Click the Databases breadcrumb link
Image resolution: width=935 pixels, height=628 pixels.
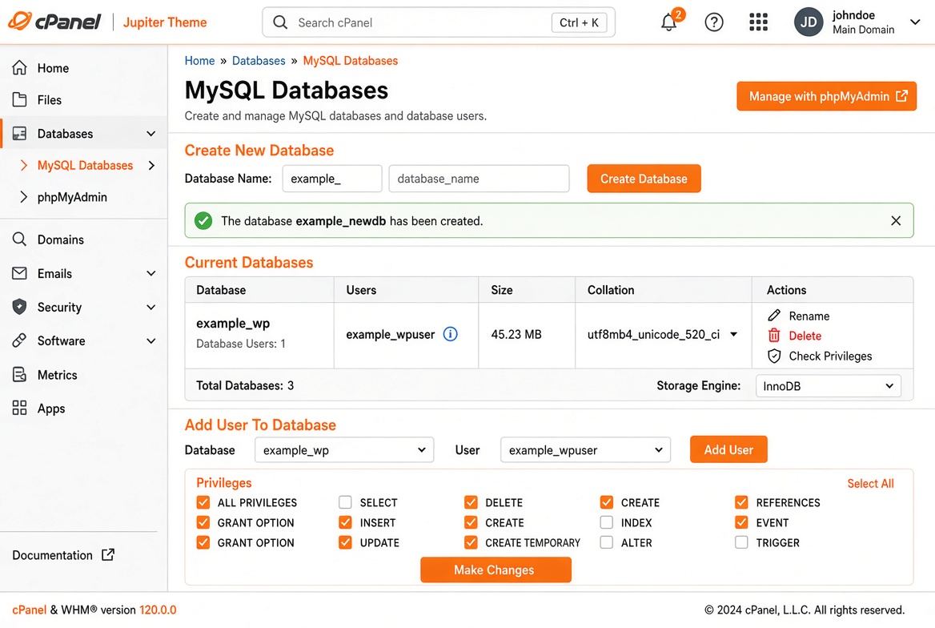[x=259, y=61]
